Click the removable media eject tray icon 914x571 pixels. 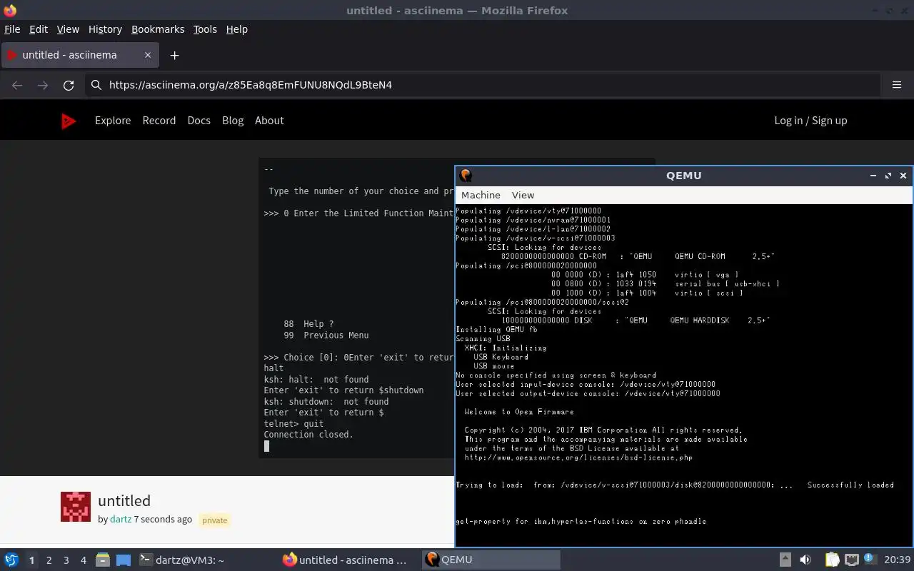pos(785,560)
